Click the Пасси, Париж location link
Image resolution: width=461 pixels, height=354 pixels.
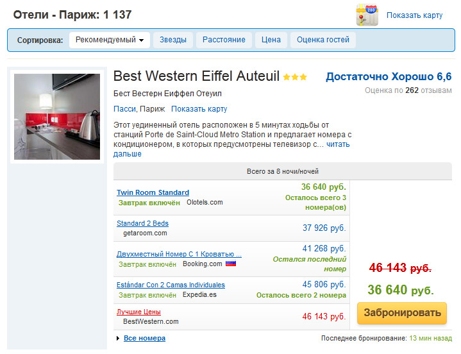coord(139,109)
